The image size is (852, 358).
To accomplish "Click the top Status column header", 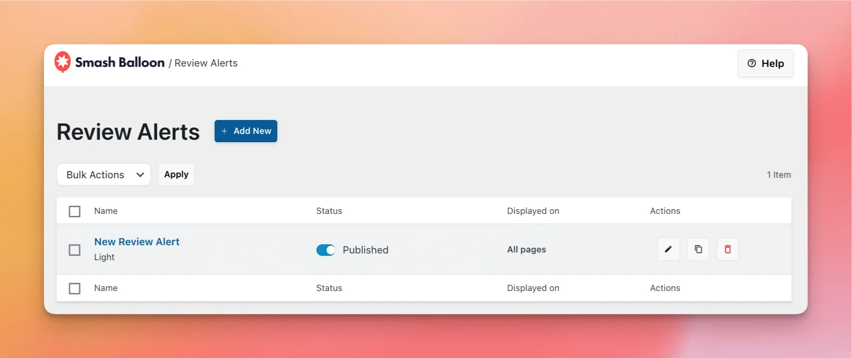I will tap(329, 211).
